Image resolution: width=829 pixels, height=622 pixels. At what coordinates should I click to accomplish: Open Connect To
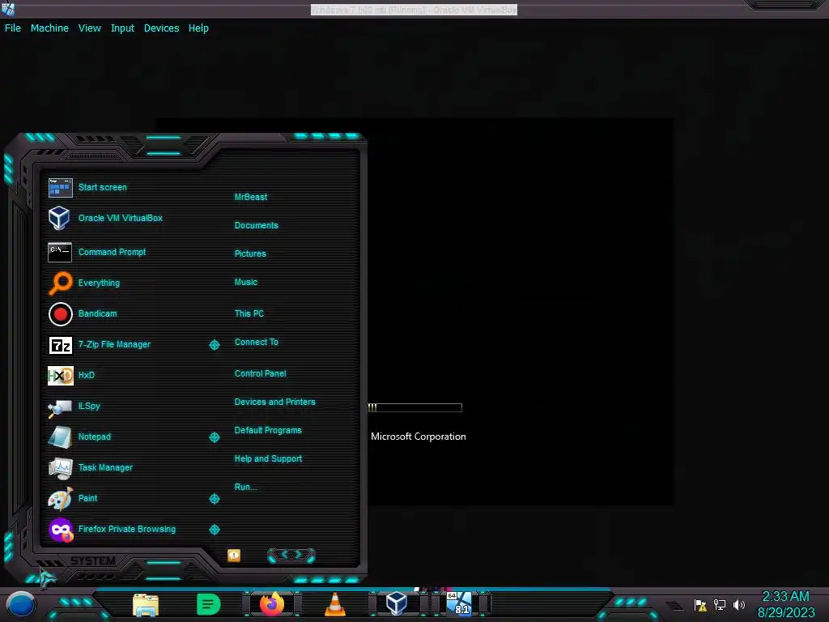click(x=257, y=343)
